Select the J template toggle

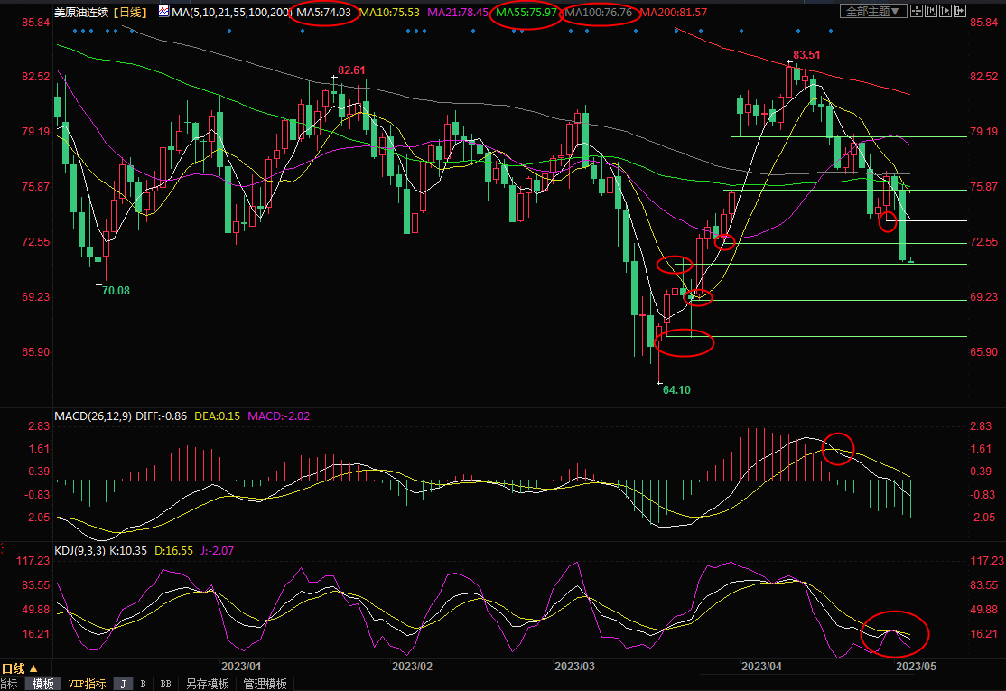pos(123,684)
